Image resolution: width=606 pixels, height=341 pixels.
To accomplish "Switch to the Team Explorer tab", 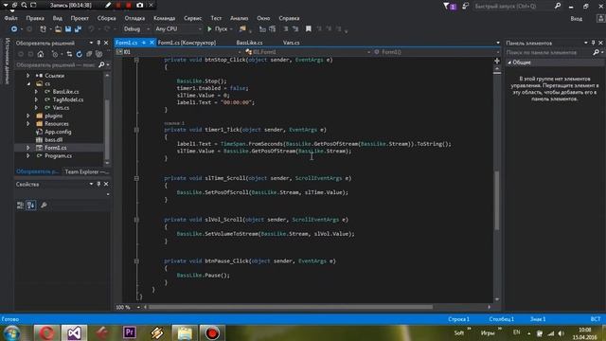I will 86,171.
